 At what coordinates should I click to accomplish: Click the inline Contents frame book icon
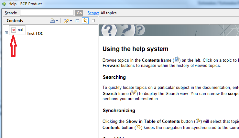(x=177, y=59)
